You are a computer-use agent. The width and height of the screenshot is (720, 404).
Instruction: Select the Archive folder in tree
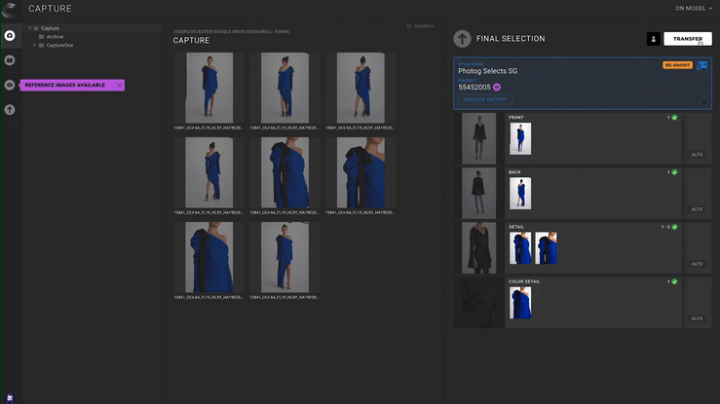[55, 37]
